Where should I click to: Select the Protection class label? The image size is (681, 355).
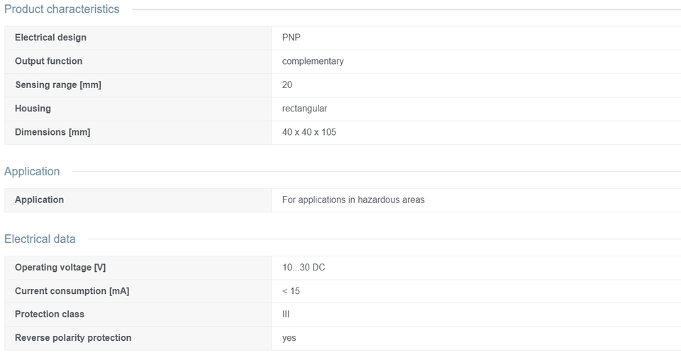click(50, 314)
